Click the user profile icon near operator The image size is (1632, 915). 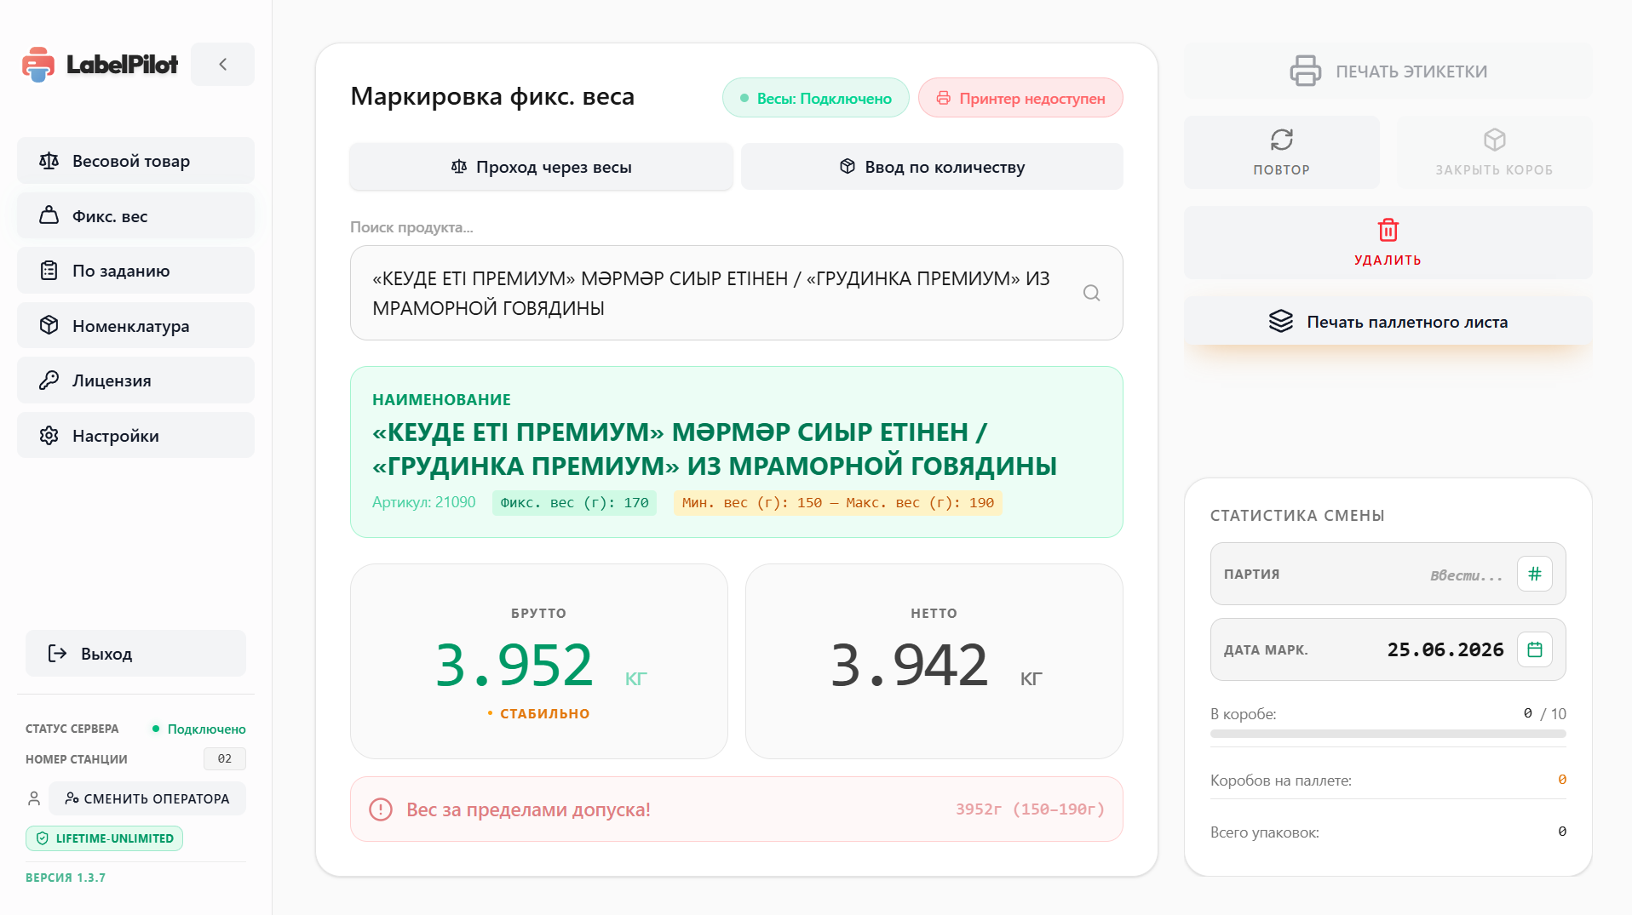pos(34,798)
